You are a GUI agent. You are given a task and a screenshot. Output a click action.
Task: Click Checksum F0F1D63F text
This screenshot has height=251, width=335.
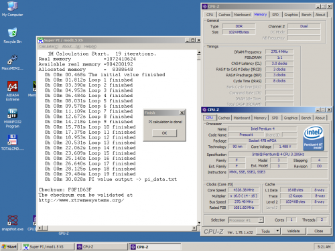coord(65,189)
